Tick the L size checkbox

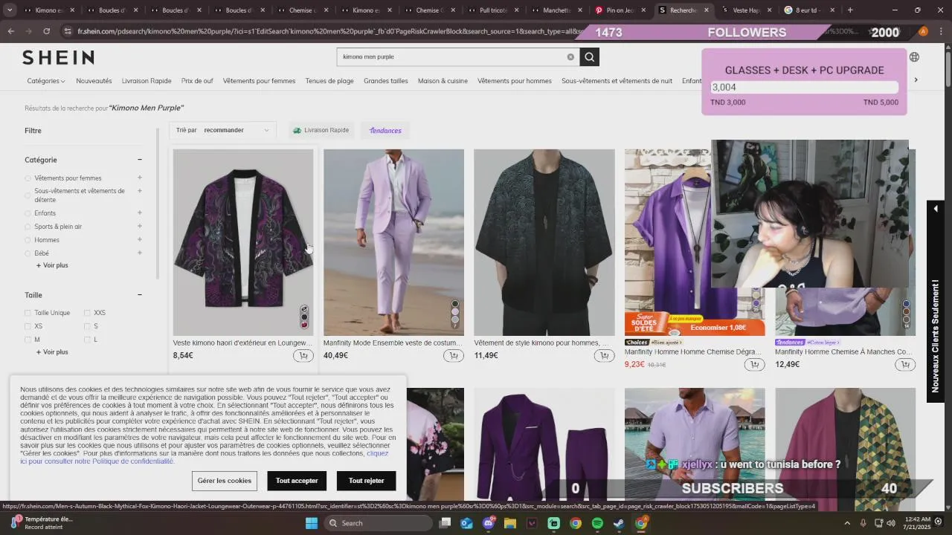pyautogui.click(x=87, y=340)
